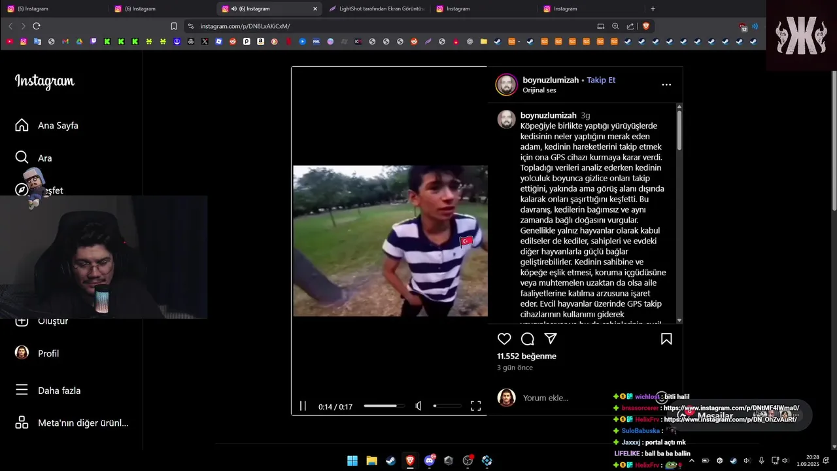837x471 pixels.
Task: Like the post with heart icon
Action: click(504, 339)
